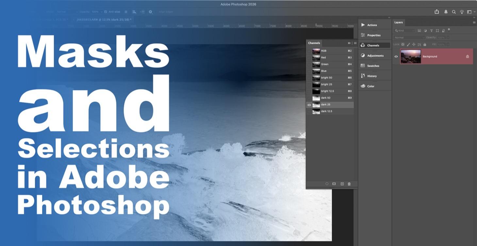Screen dimensions: 477x246
Task: Toggle the Anti-alias checkbox
Action: 106,12
